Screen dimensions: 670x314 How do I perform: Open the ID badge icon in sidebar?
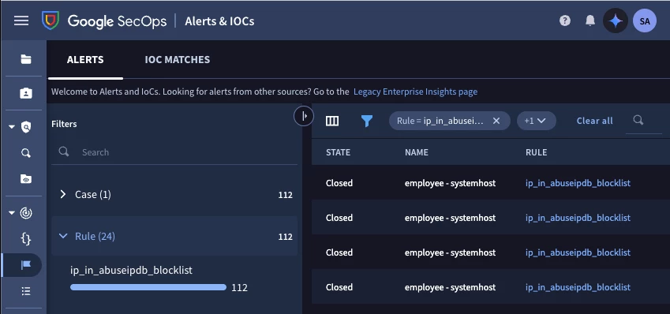(26, 93)
